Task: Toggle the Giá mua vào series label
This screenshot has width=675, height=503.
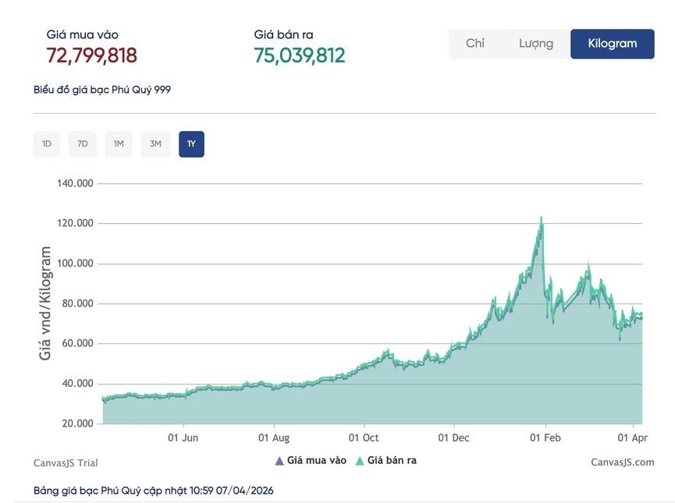Action: [316, 461]
